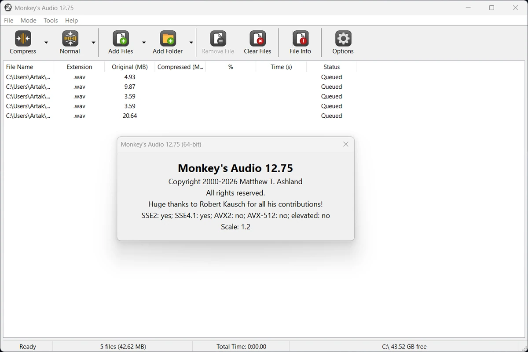The image size is (528, 352).
Task: Open the Help menu
Action: [71, 20]
